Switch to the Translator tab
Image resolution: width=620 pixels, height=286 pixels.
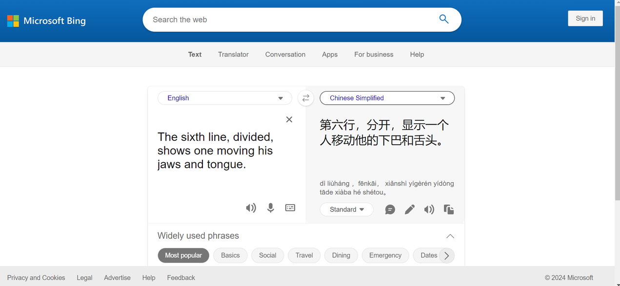point(233,55)
